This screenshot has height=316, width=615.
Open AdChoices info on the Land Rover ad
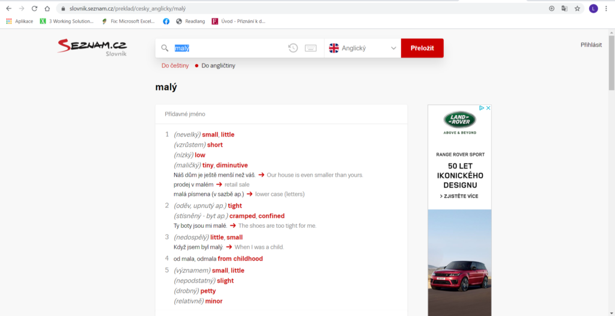point(482,109)
